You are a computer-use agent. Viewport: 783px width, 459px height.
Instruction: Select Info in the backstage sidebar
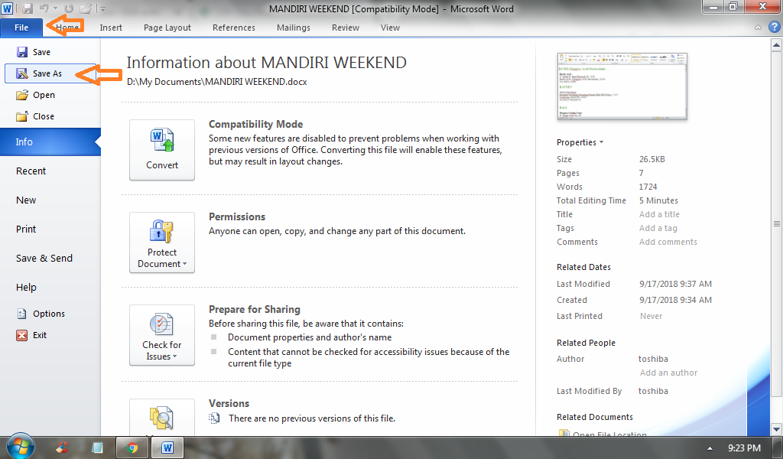coord(50,142)
